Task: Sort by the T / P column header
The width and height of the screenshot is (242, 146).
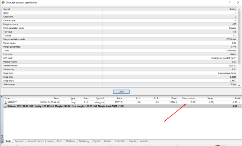Action: tap(150, 98)
